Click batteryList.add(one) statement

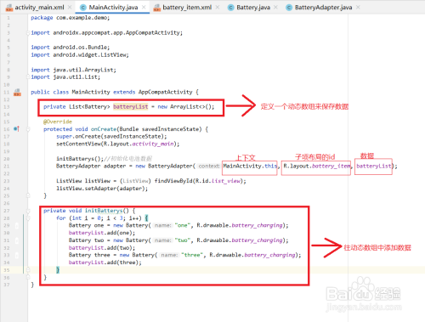click(102, 233)
